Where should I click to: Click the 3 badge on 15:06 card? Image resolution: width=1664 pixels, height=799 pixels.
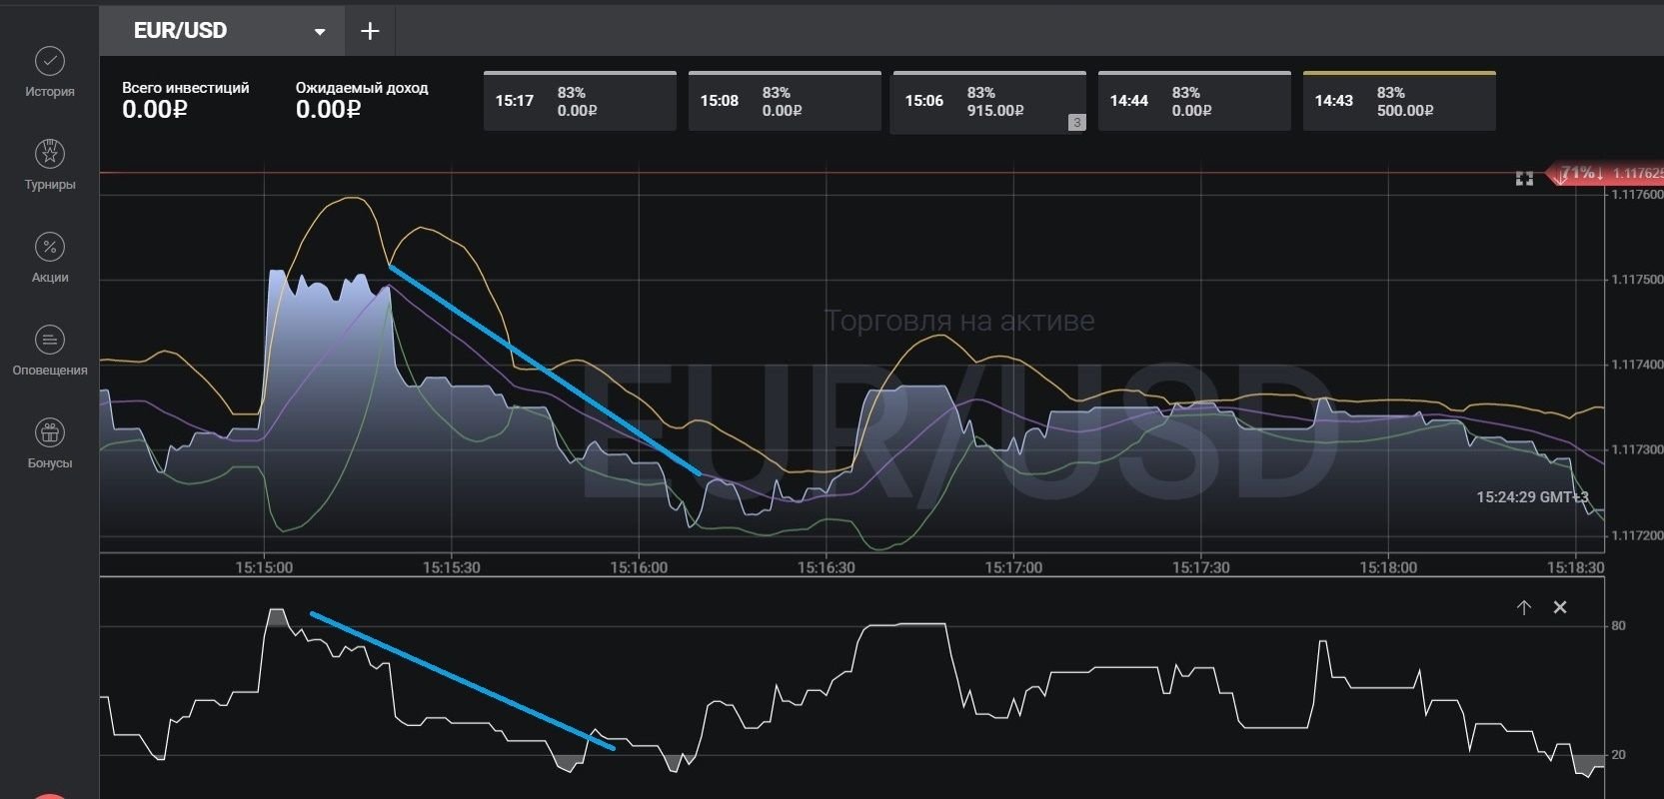point(1076,123)
